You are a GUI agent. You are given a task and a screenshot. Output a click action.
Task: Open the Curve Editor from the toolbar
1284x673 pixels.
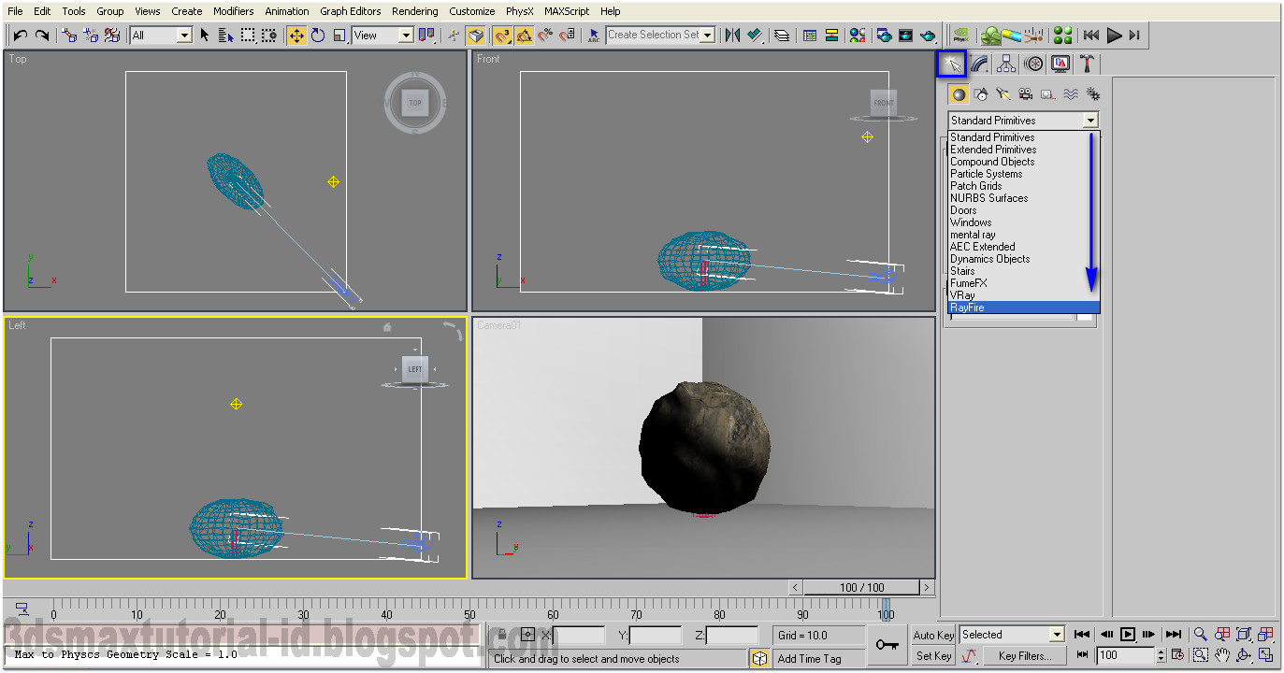(812, 35)
